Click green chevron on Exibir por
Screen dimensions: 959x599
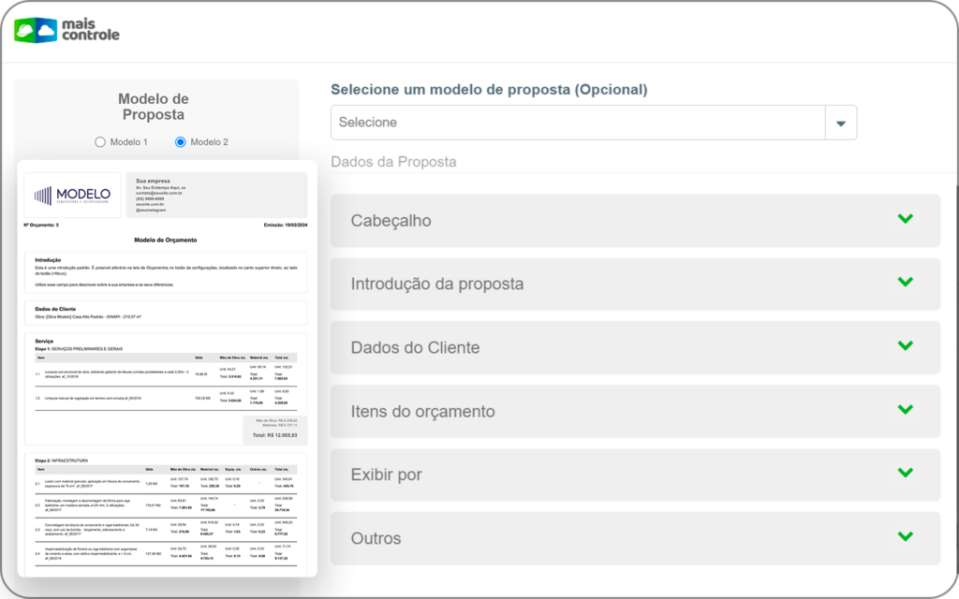(x=905, y=473)
